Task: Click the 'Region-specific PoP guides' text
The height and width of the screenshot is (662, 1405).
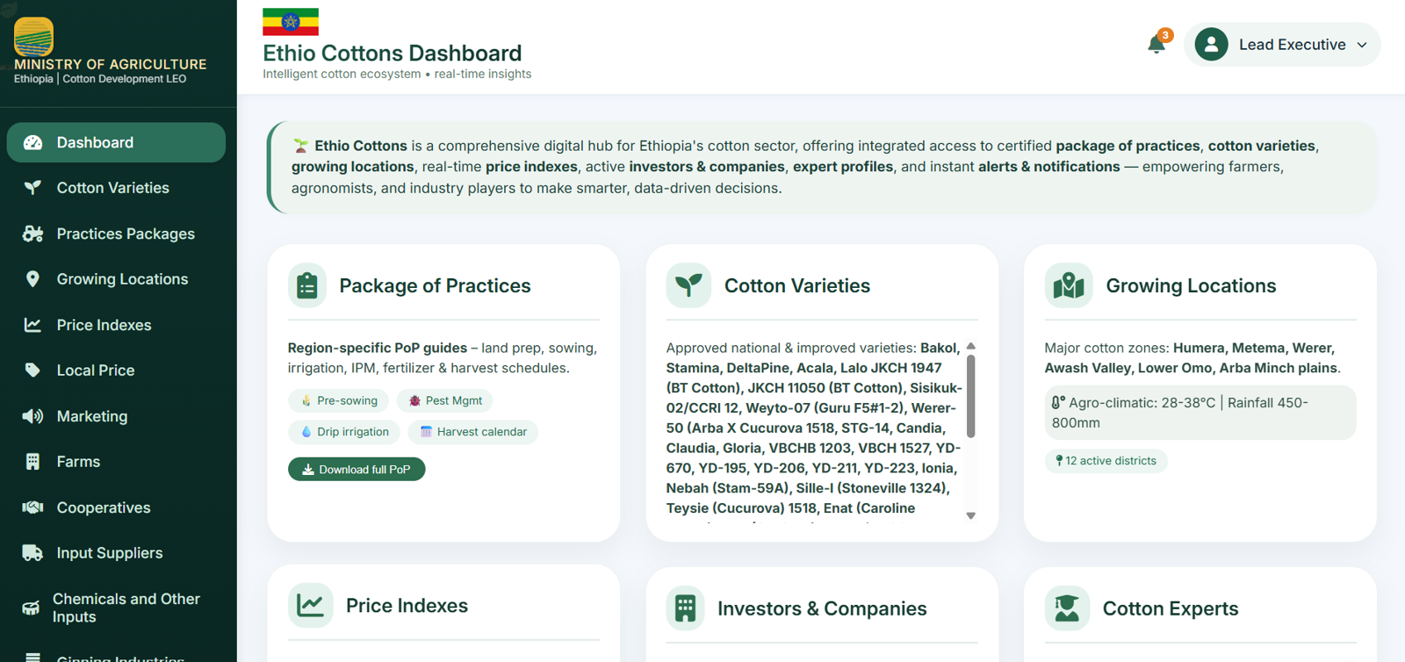Action: (378, 348)
